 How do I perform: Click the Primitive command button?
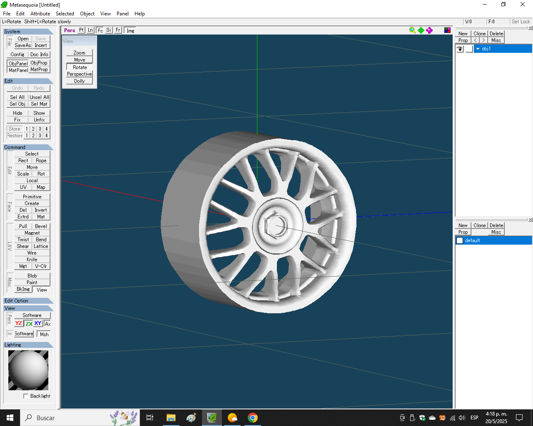coord(32,197)
